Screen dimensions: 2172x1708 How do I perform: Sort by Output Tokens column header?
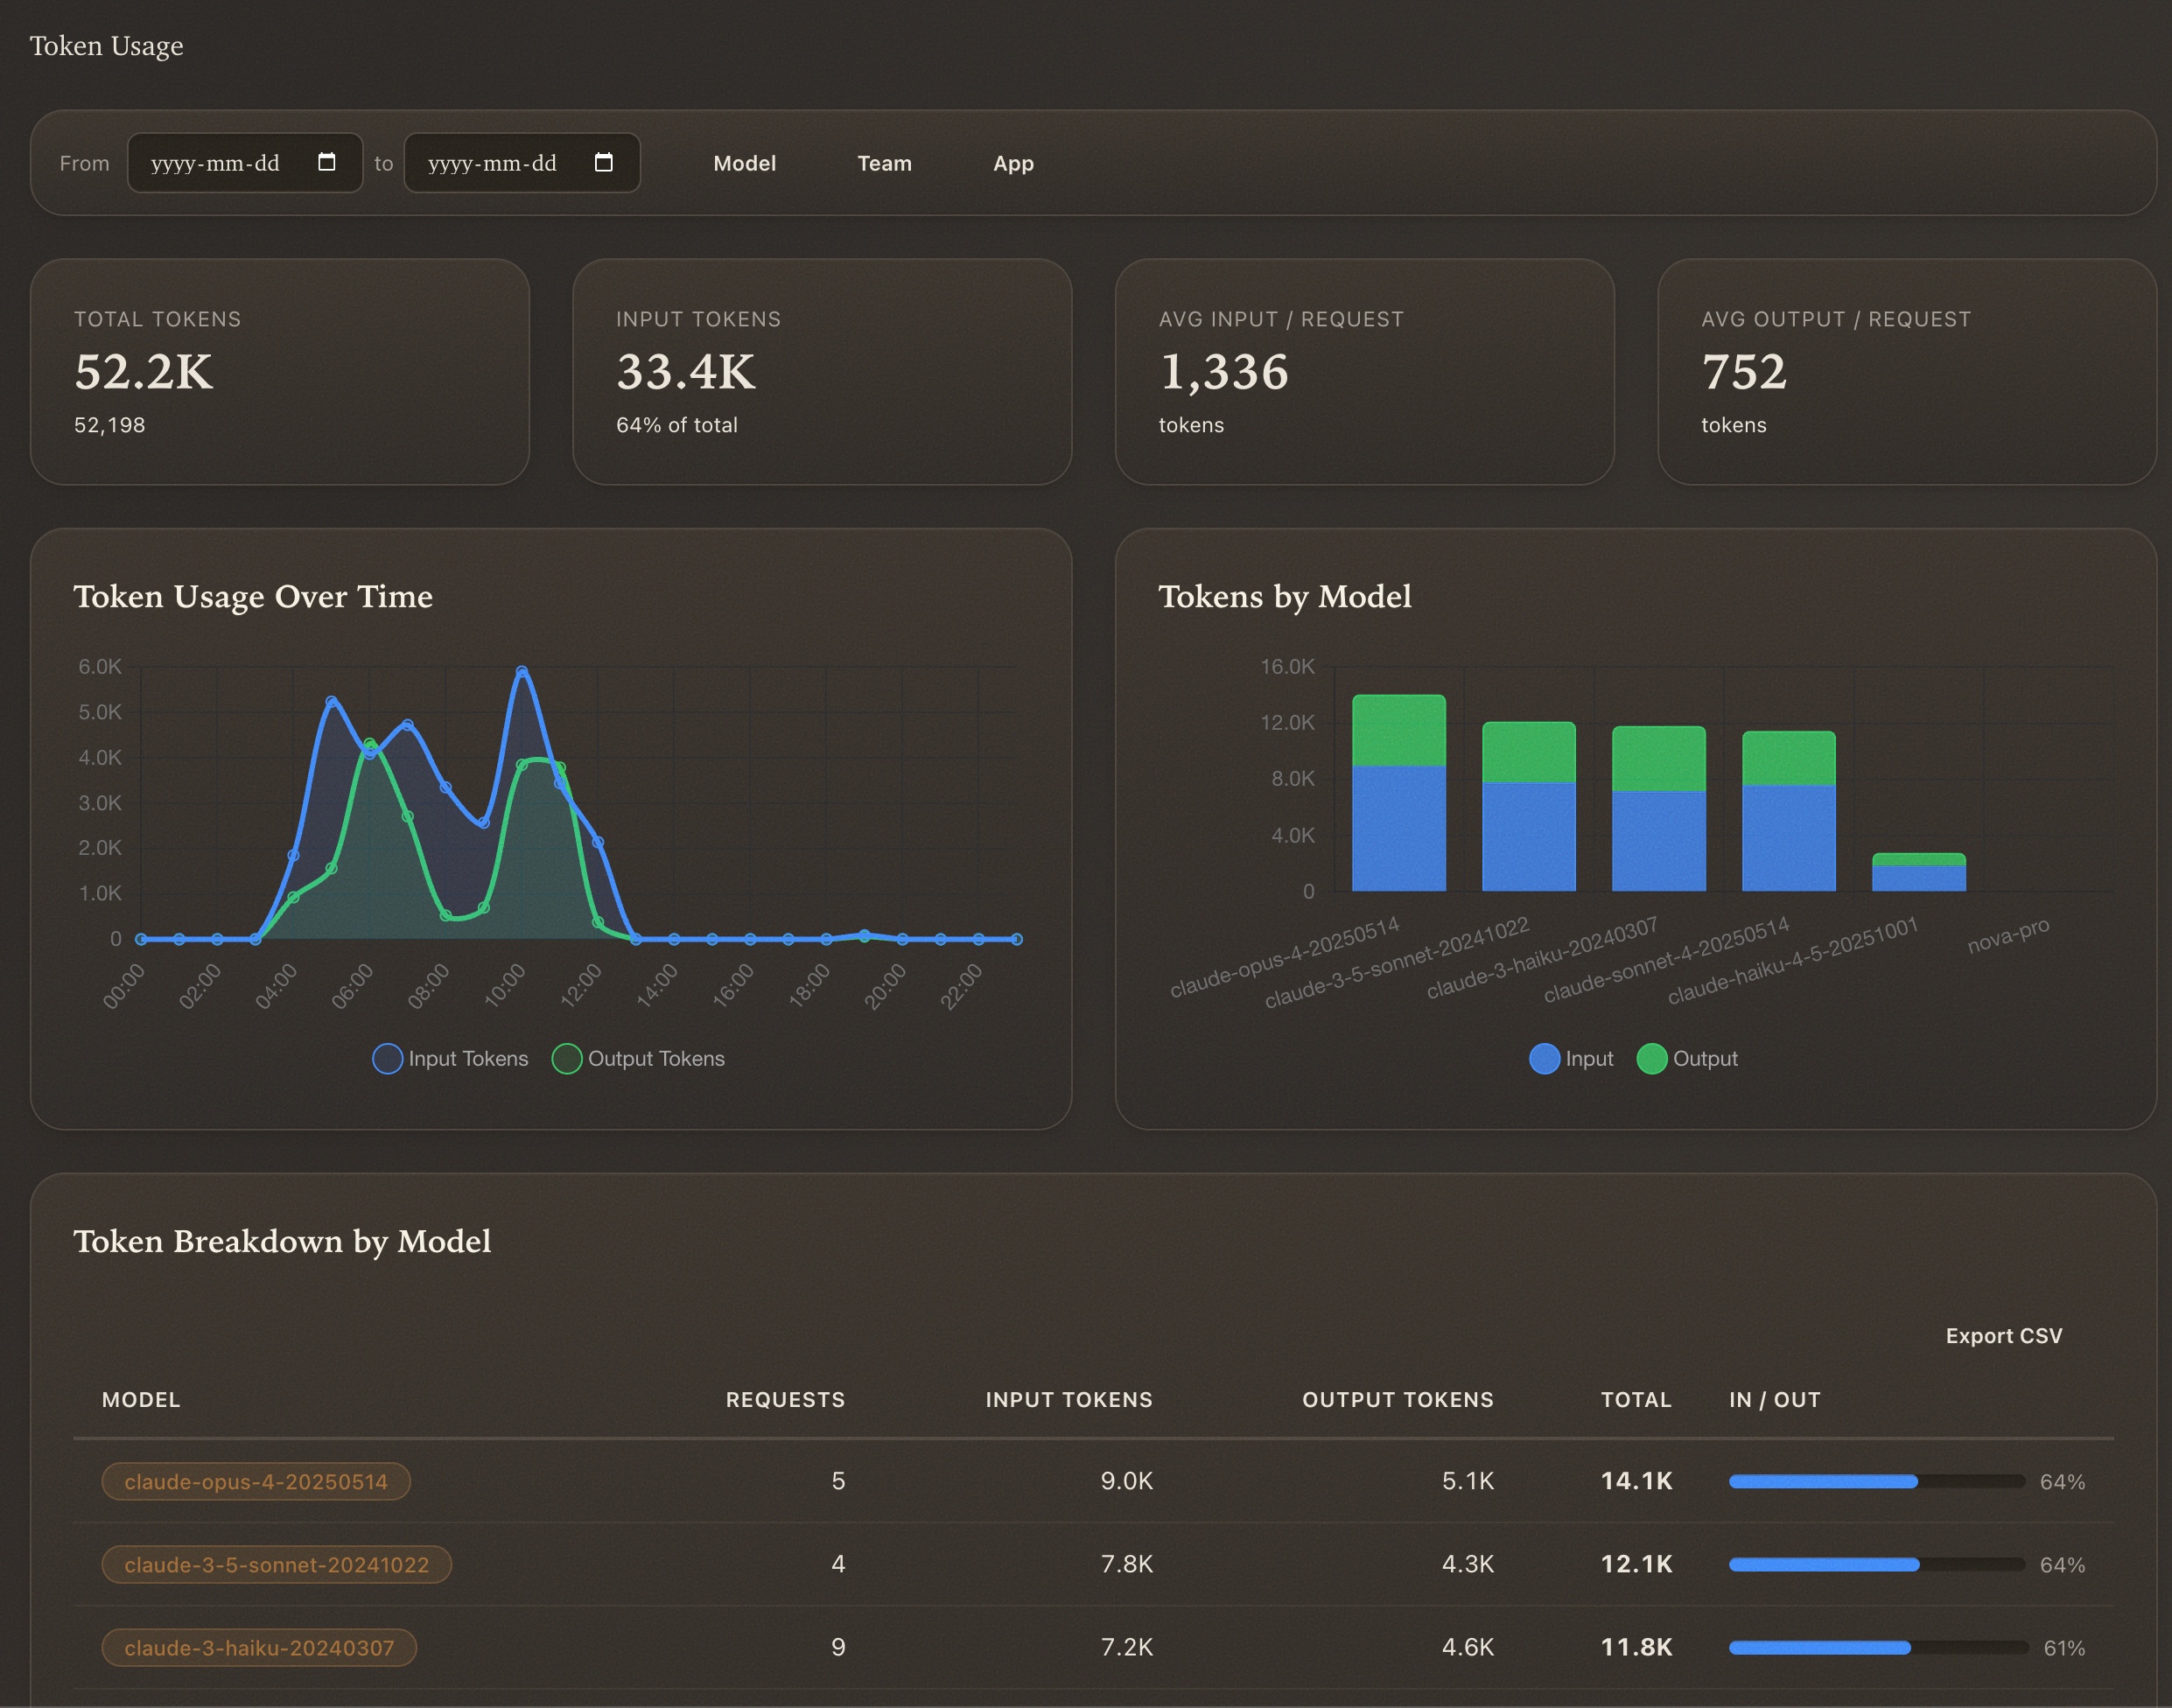pos(1397,1399)
